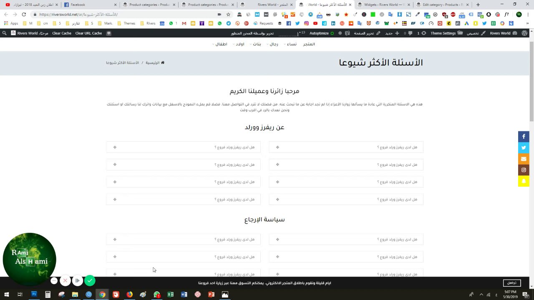The width and height of the screenshot is (534, 300).
Task: Bookmark page with the star icon
Action: tap(228, 14)
